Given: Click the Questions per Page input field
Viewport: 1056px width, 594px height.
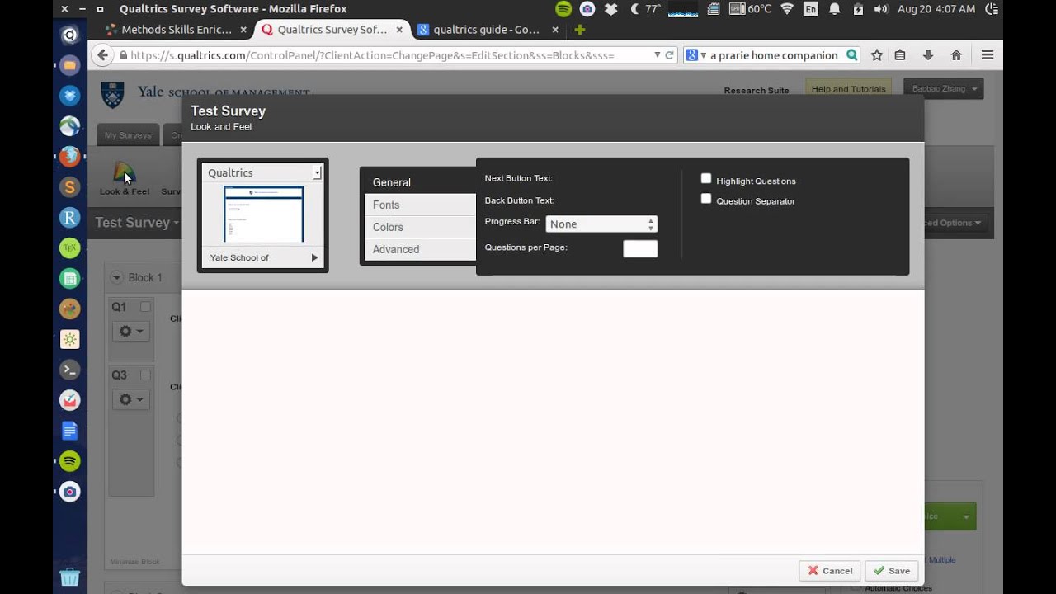Looking at the screenshot, I should pos(640,248).
